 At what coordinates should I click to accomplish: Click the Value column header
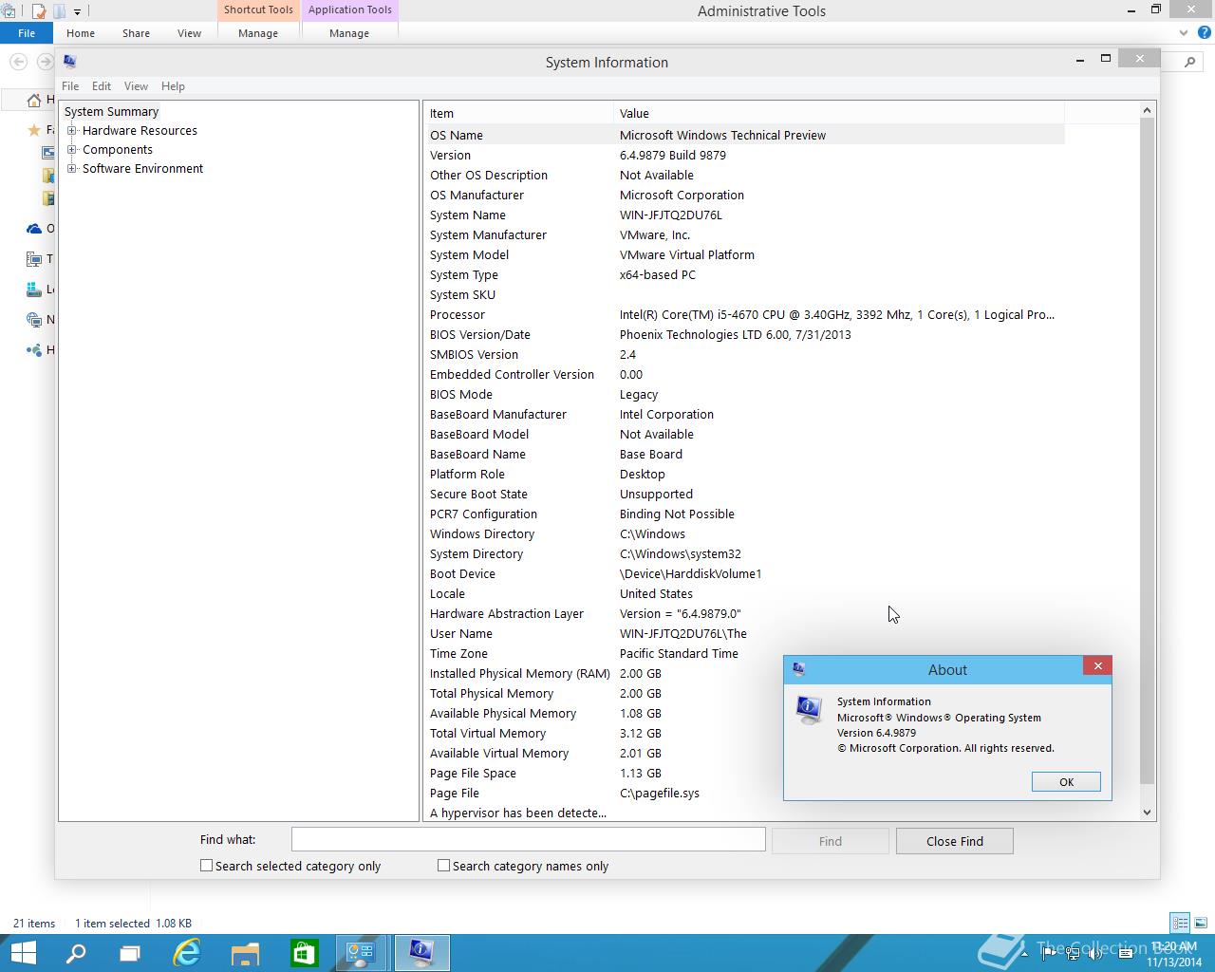click(839, 113)
